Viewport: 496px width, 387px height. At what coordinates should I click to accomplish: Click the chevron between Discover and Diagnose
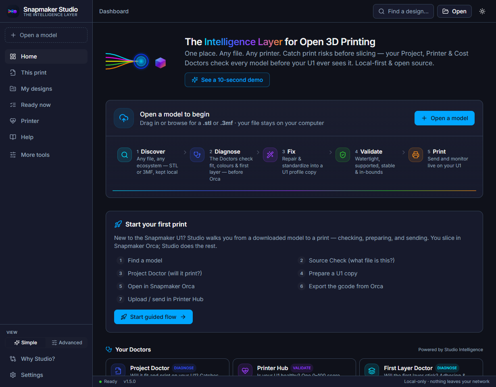(185, 152)
